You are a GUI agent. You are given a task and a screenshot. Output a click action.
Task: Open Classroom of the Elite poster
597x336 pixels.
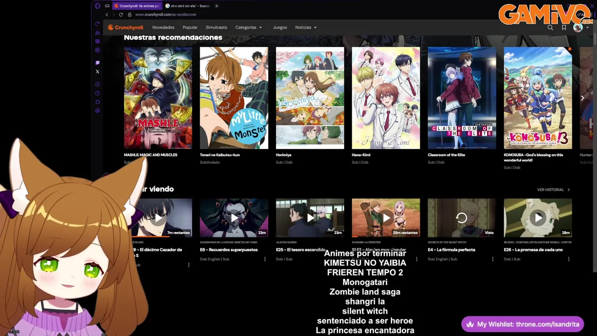(462, 98)
